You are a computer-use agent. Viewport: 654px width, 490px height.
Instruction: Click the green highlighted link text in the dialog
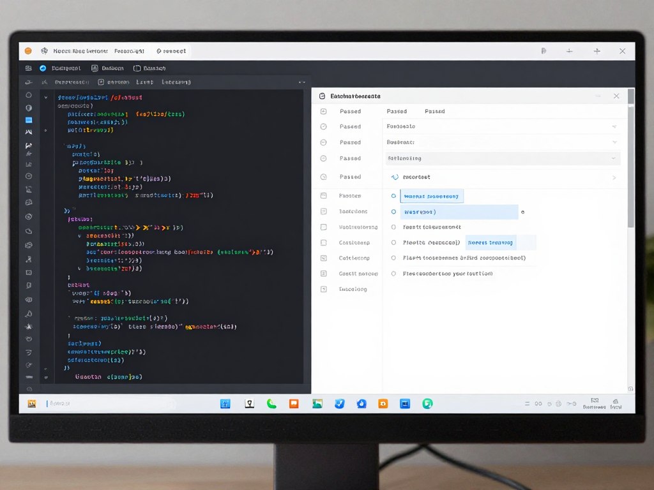click(x=490, y=242)
